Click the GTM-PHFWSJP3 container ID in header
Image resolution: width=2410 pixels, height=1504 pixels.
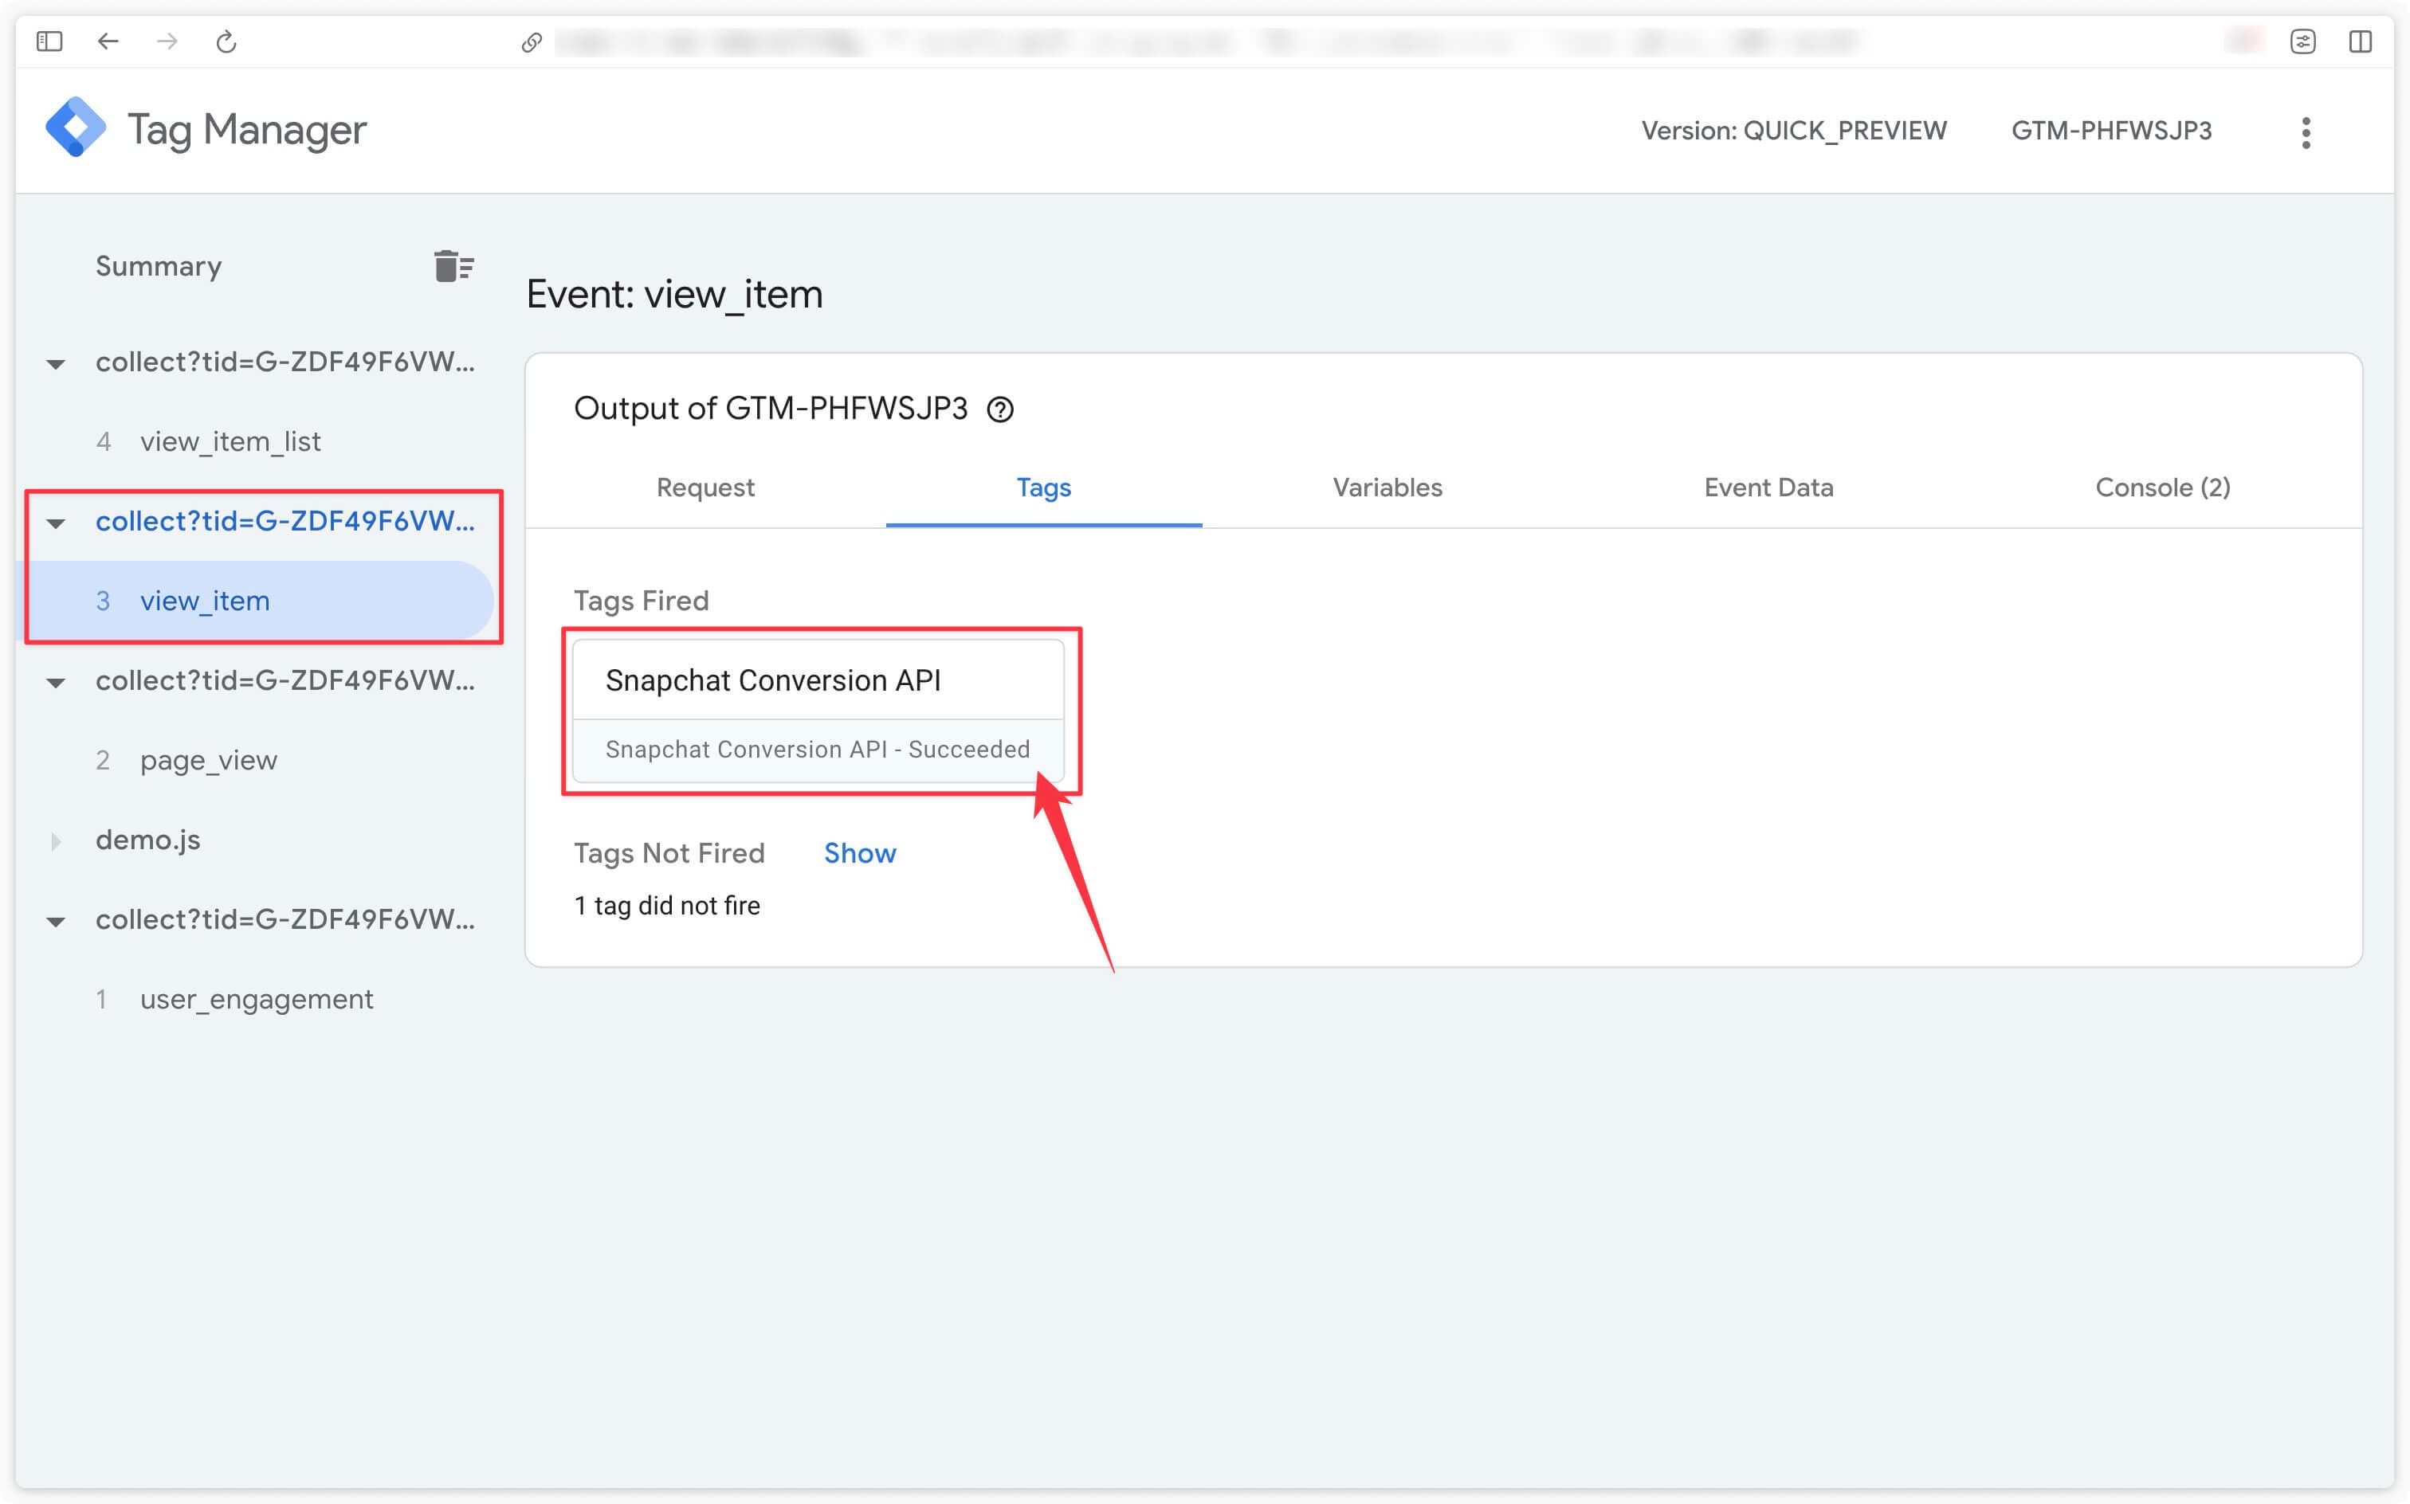click(x=2111, y=131)
